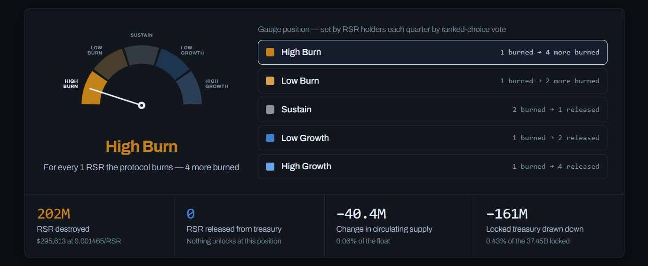Image resolution: width=648 pixels, height=266 pixels.
Task: Click the blue Low Growth square
Action: pyautogui.click(x=270, y=138)
